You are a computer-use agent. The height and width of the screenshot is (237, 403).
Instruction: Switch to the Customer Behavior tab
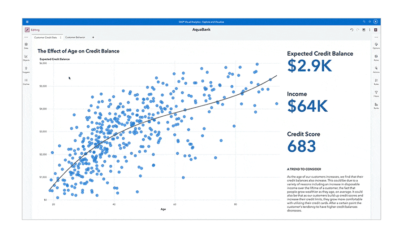pyautogui.click(x=75, y=37)
